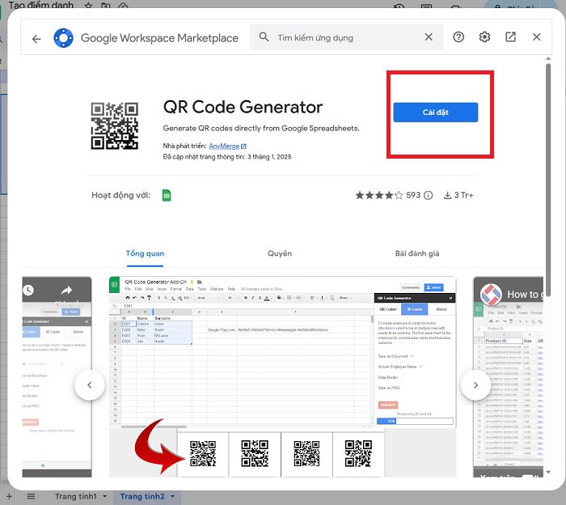Type in the Tìm kiếm ứng dụng field

pyautogui.click(x=347, y=37)
